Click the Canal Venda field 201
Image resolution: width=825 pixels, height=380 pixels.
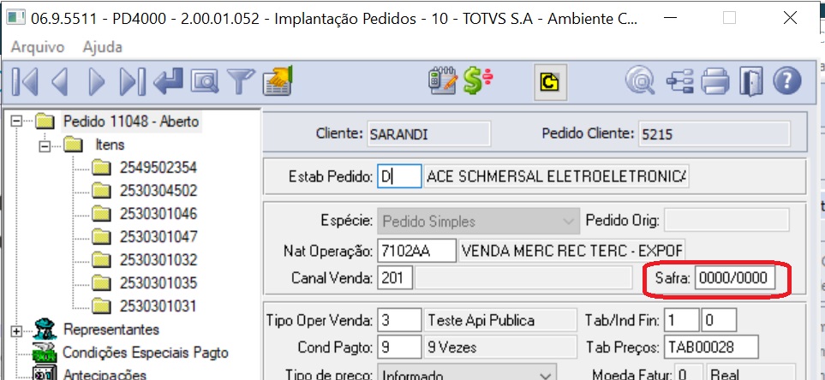click(395, 277)
